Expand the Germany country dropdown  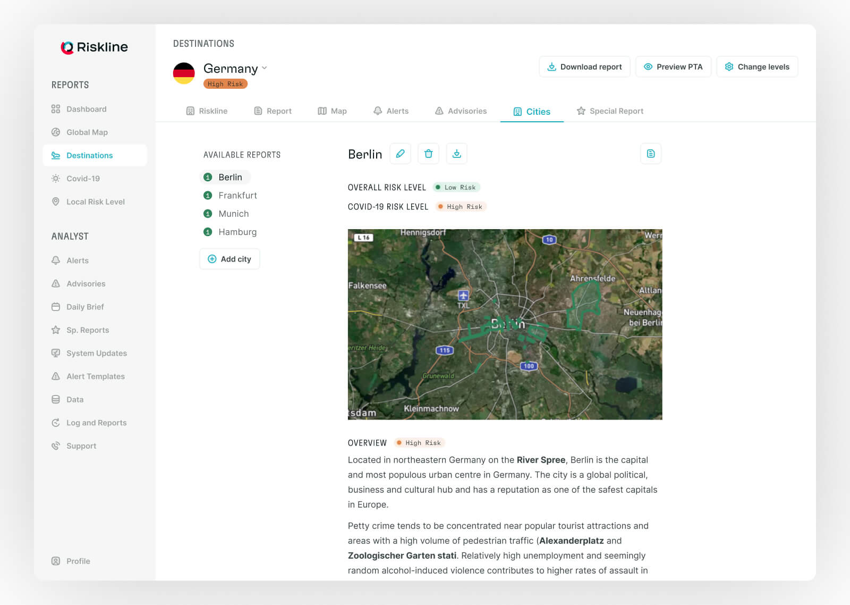click(264, 68)
